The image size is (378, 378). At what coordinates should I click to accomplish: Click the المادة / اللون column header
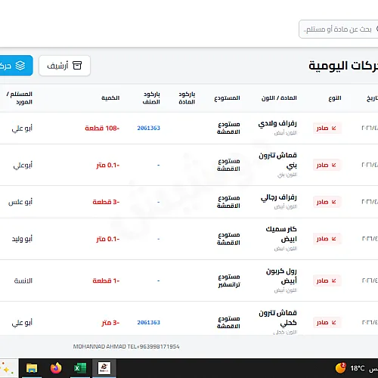tap(279, 98)
